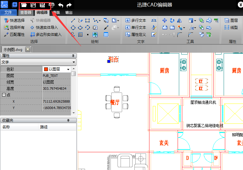
Task: Click the text style brush icon
Action: pos(154,28)
